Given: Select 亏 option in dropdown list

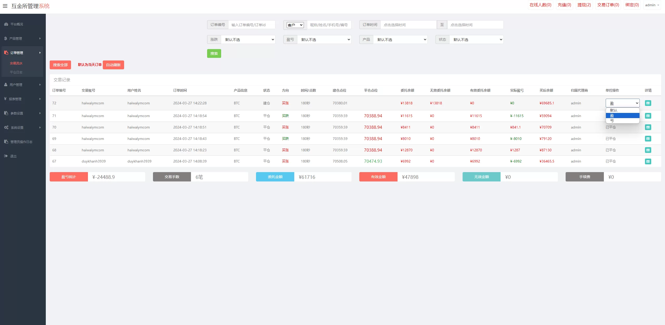Looking at the screenshot, I should coord(622,121).
